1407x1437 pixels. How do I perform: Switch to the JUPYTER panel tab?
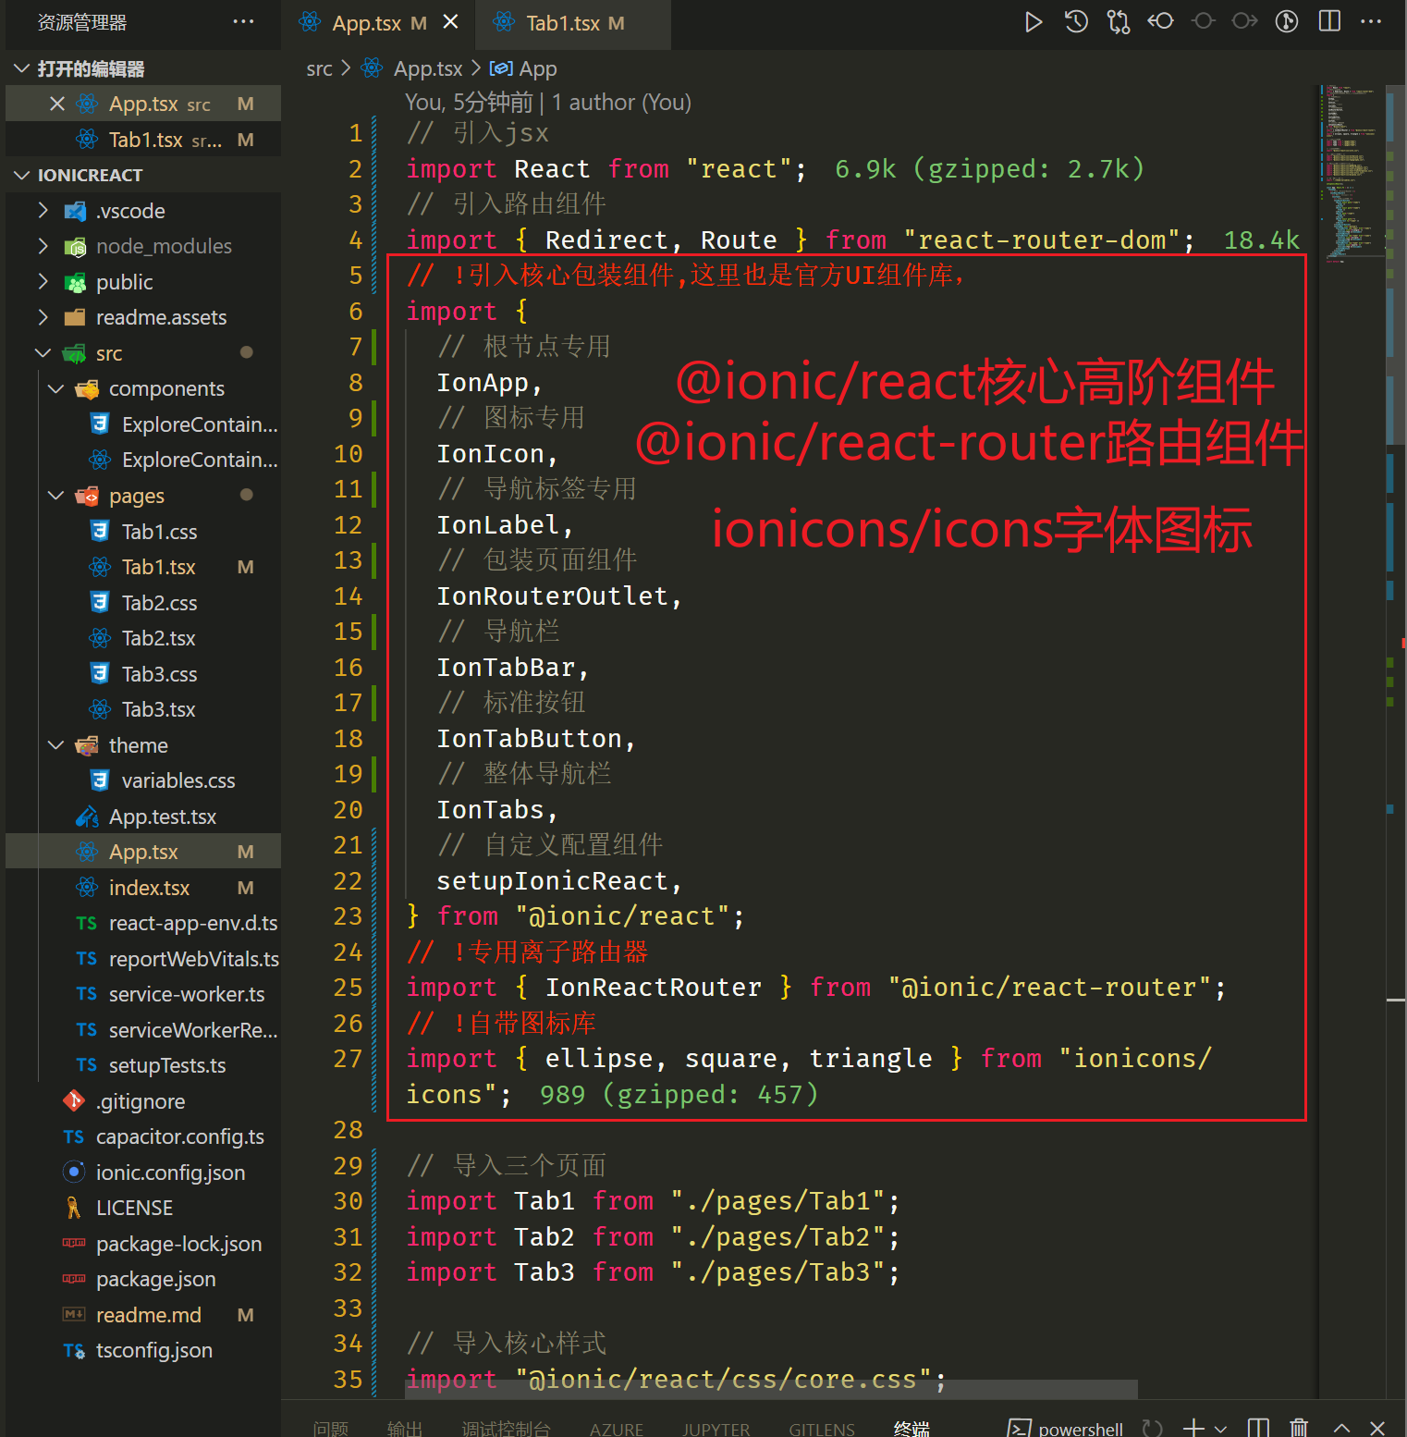tap(716, 1429)
